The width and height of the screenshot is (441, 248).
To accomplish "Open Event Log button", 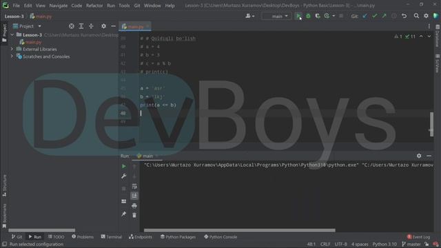I will click(418, 237).
